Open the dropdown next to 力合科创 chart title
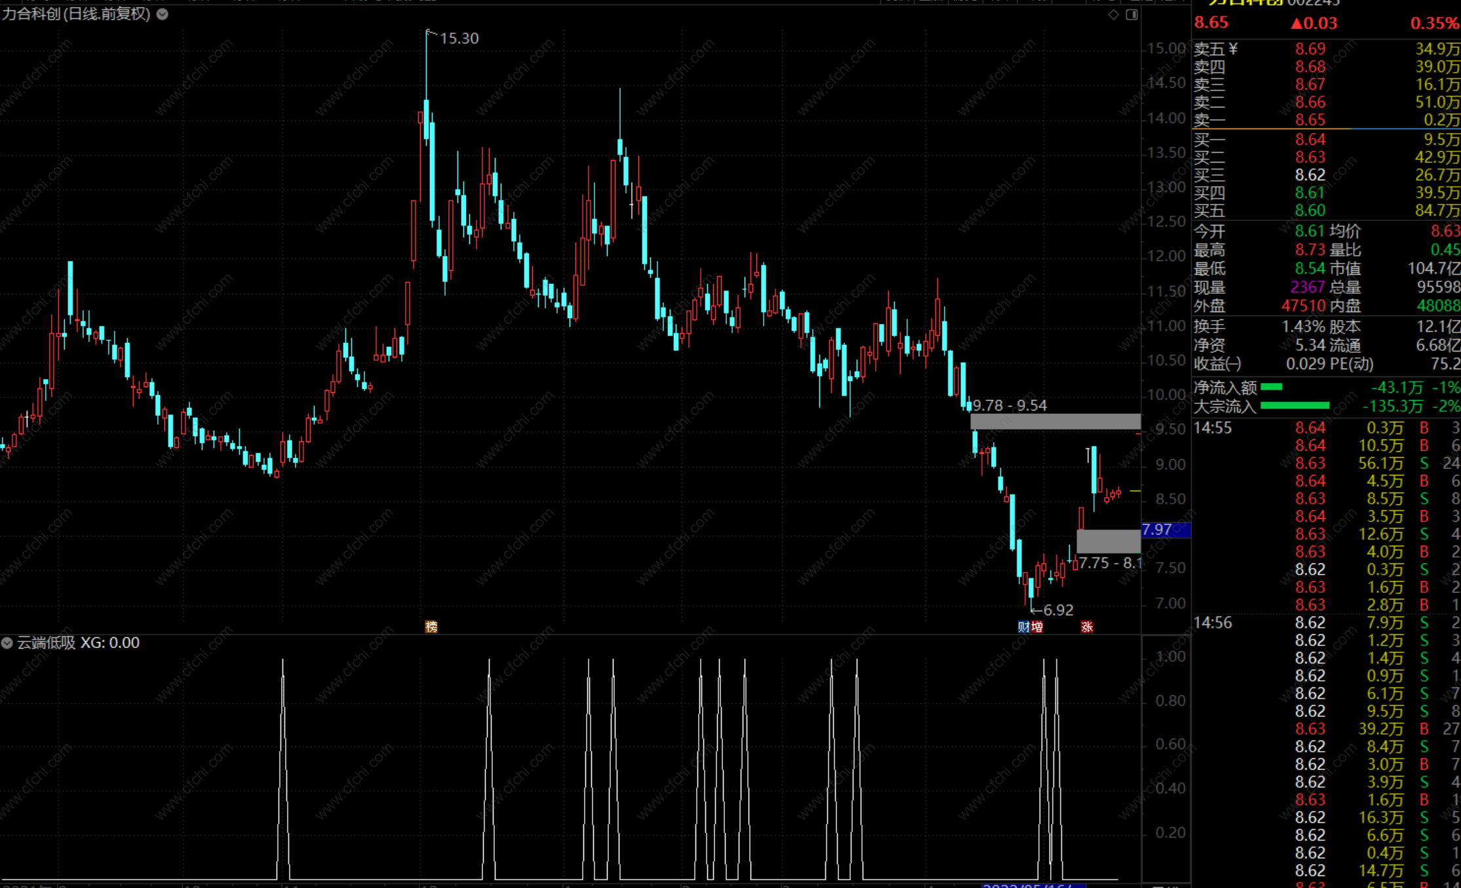This screenshot has height=888, width=1461. coord(163,14)
